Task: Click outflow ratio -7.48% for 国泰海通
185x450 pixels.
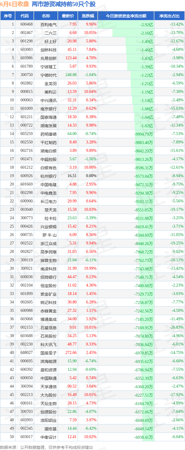Action: tap(177, 117)
